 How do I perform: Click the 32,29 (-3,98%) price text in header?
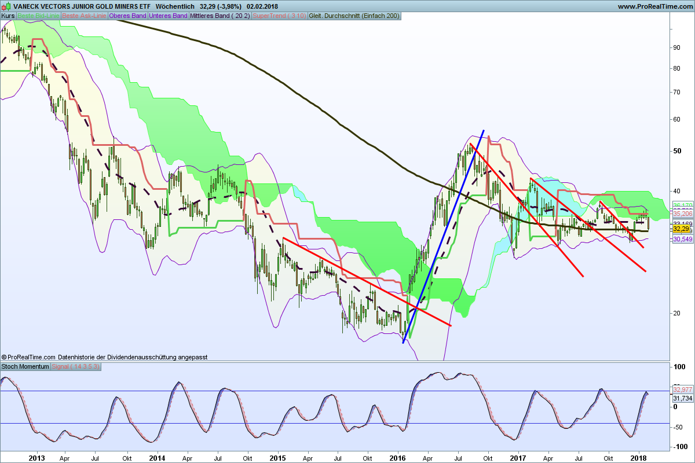tap(220, 6)
